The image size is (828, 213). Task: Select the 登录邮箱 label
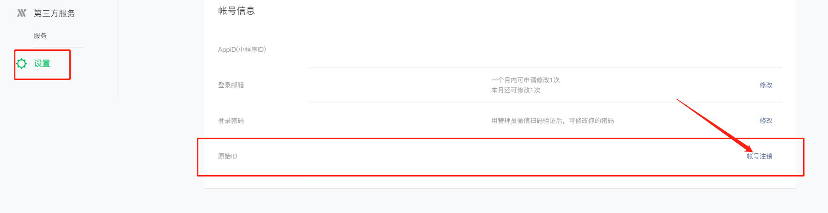(231, 85)
